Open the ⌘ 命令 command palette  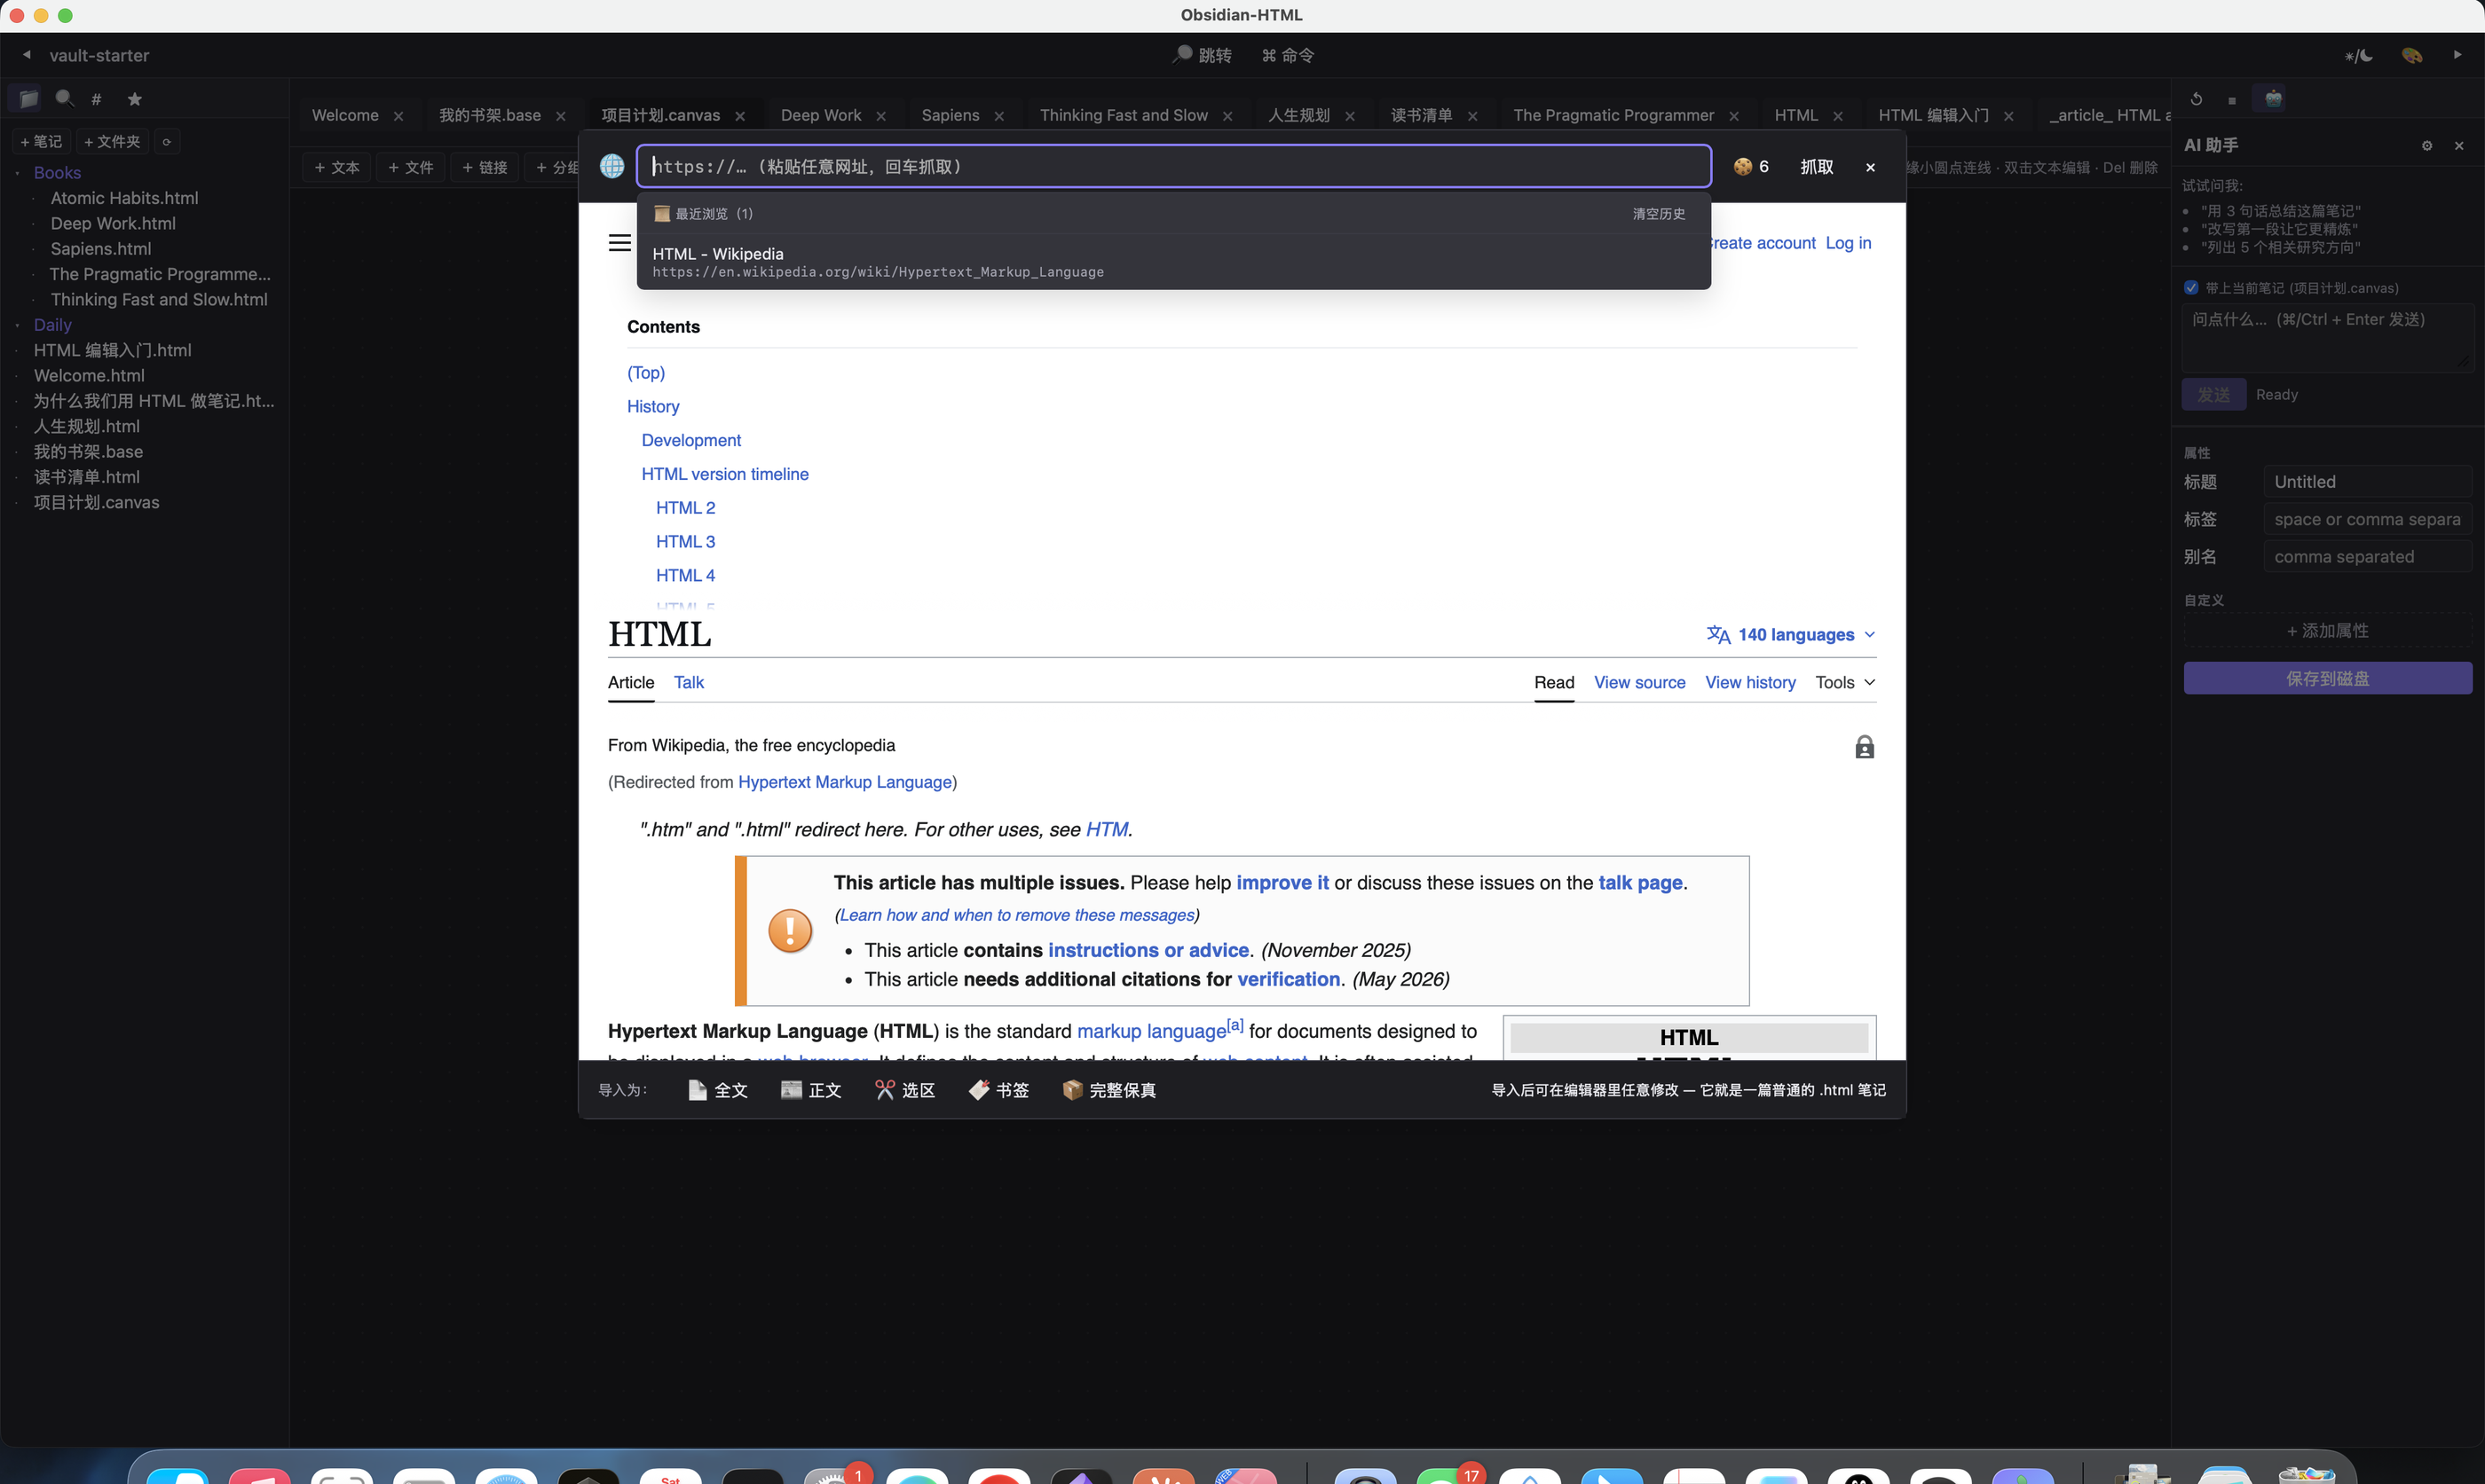click(x=1288, y=55)
